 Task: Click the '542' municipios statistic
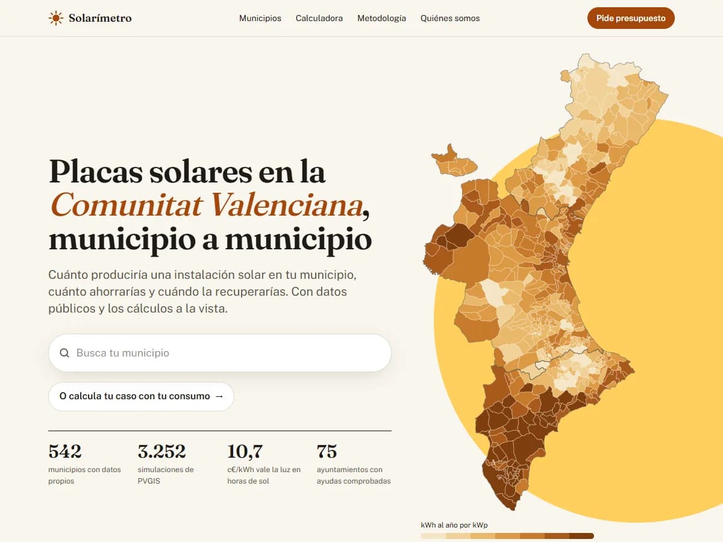click(65, 451)
